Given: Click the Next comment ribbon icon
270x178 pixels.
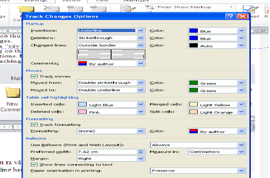Looking at the screenshot, I should [x=98, y=8].
